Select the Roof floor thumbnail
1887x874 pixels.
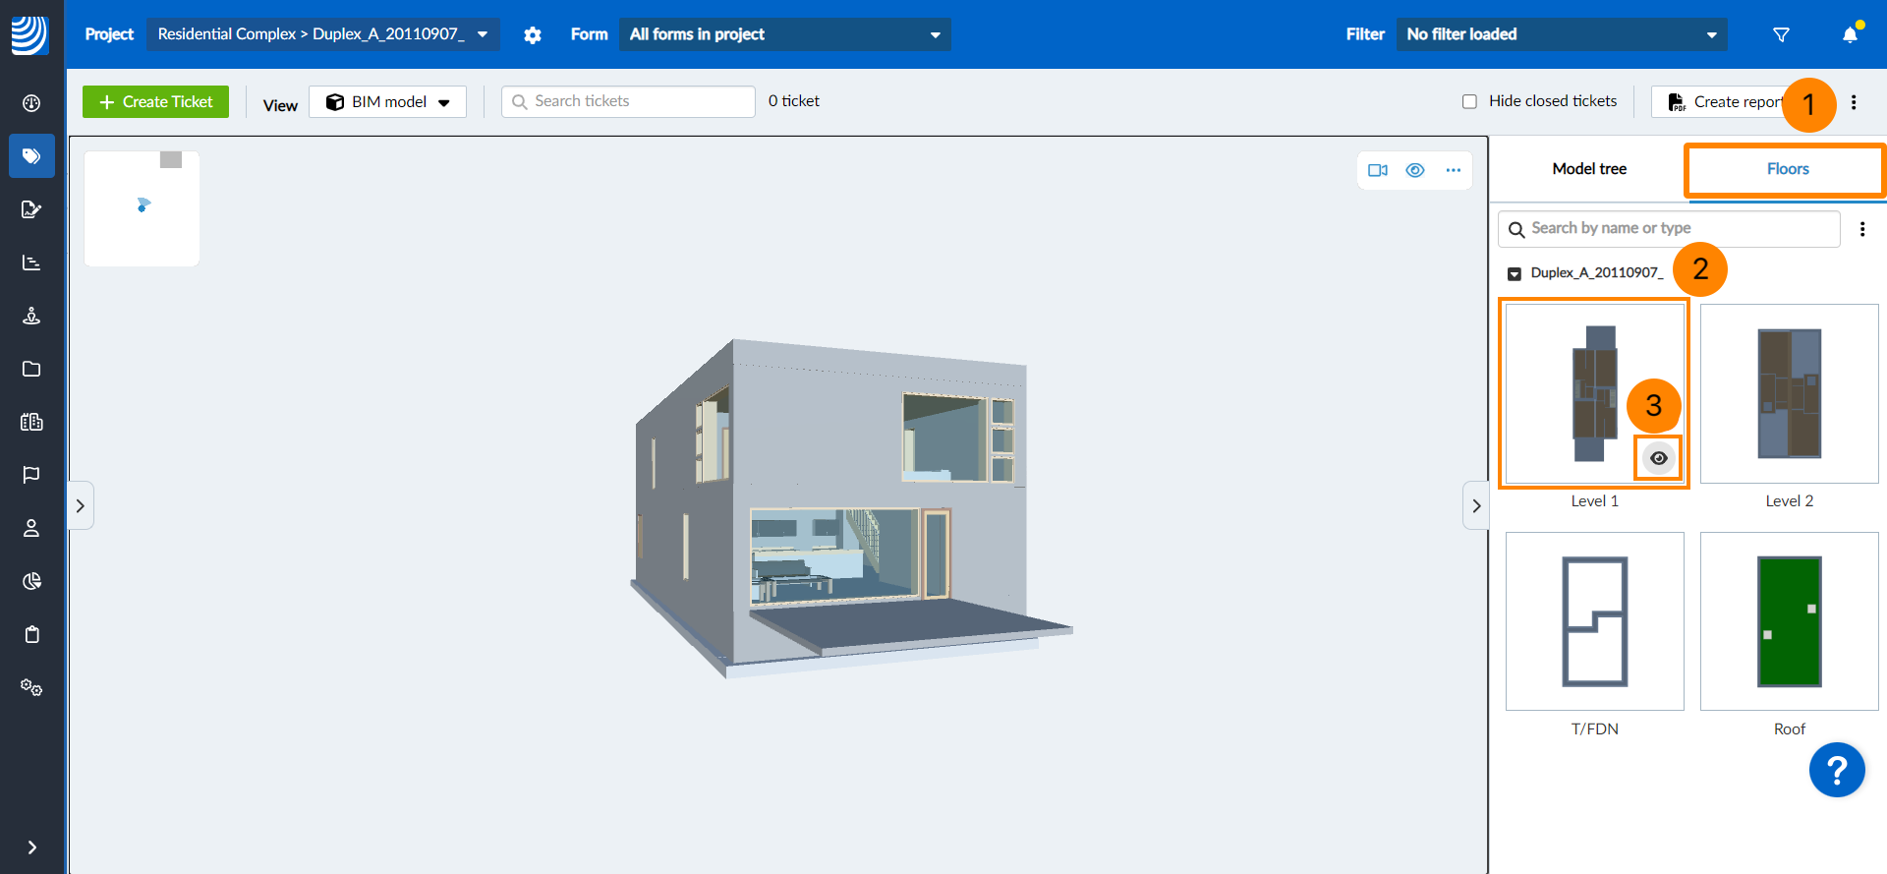coord(1789,621)
